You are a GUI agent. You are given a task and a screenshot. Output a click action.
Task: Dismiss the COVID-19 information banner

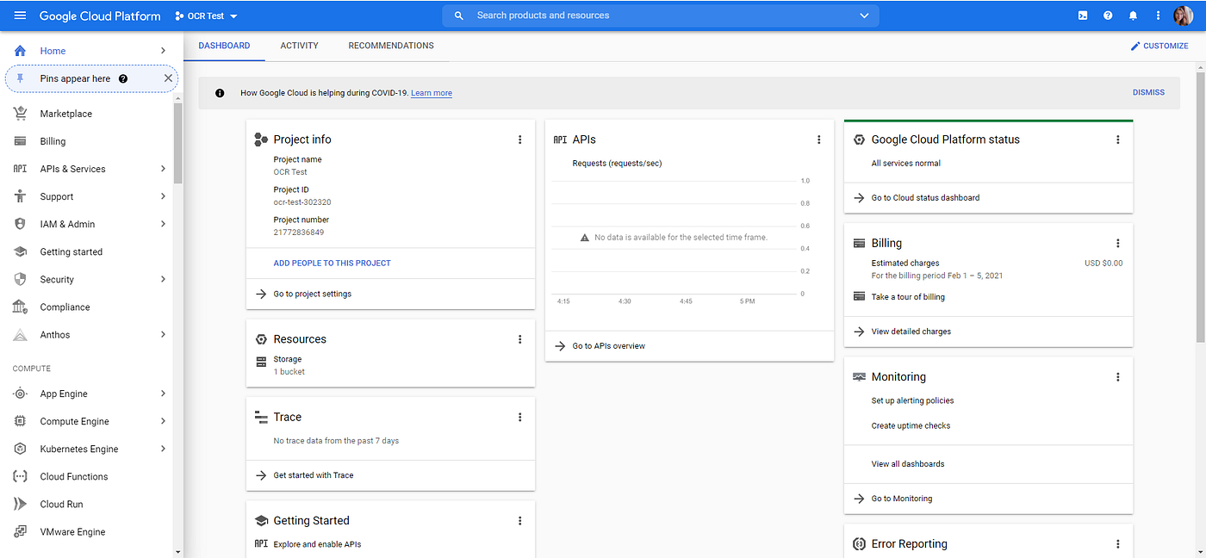pos(1148,92)
